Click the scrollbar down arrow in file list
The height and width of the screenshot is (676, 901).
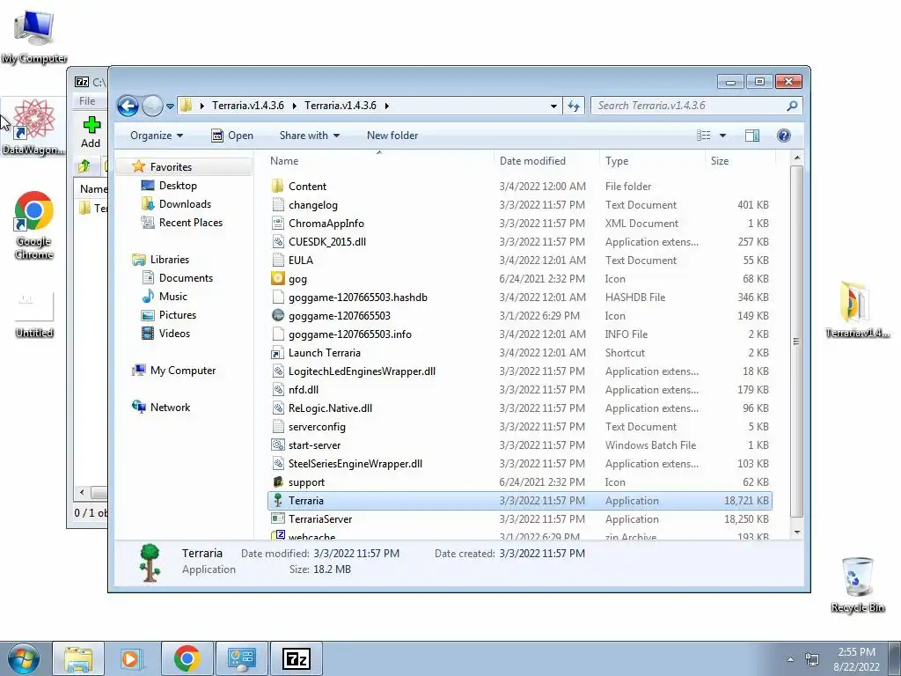(x=796, y=533)
